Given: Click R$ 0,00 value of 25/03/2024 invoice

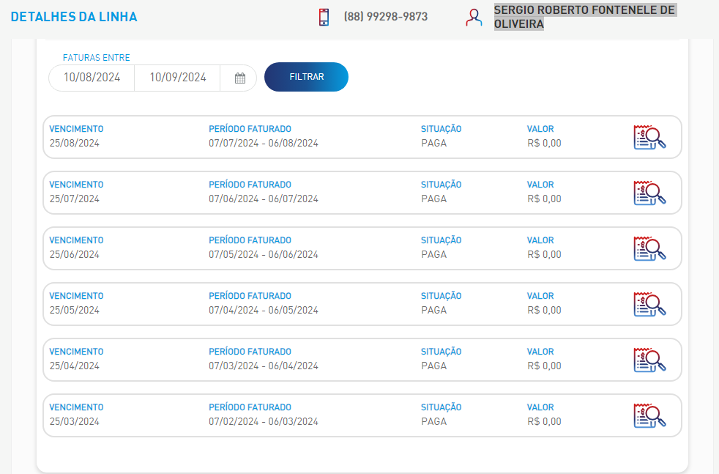Looking at the screenshot, I should point(544,421).
